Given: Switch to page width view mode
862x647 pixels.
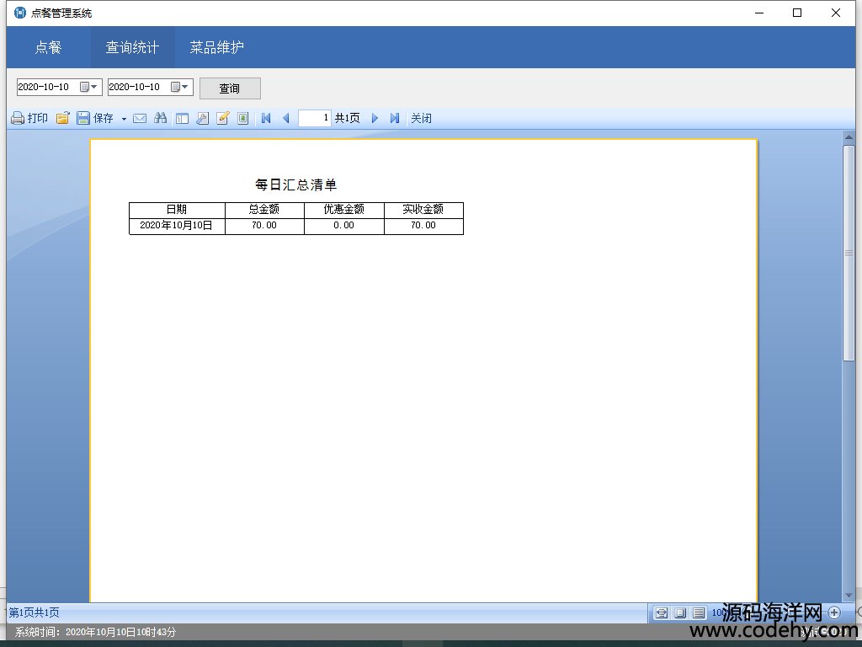Looking at the screenshot, I should coord(662,612).
